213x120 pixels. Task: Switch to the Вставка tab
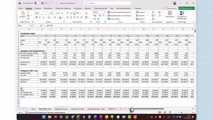point(38,8)
